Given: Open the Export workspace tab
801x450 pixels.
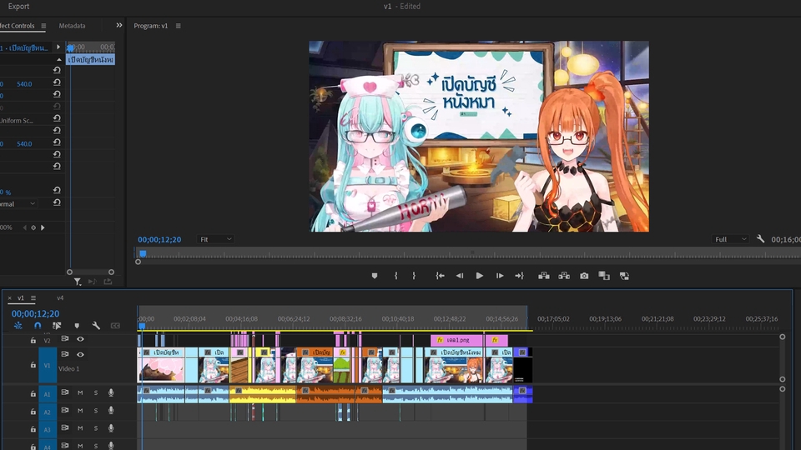Looking at the screenshot, I should [x=18, y=6].
